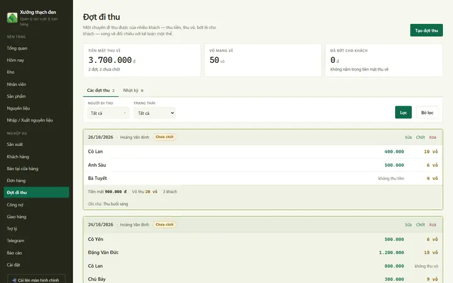The image size is (453, 283).
Task: Click Chốt on the 26/10/2026 collection
Action: click(x=420, y=137)
